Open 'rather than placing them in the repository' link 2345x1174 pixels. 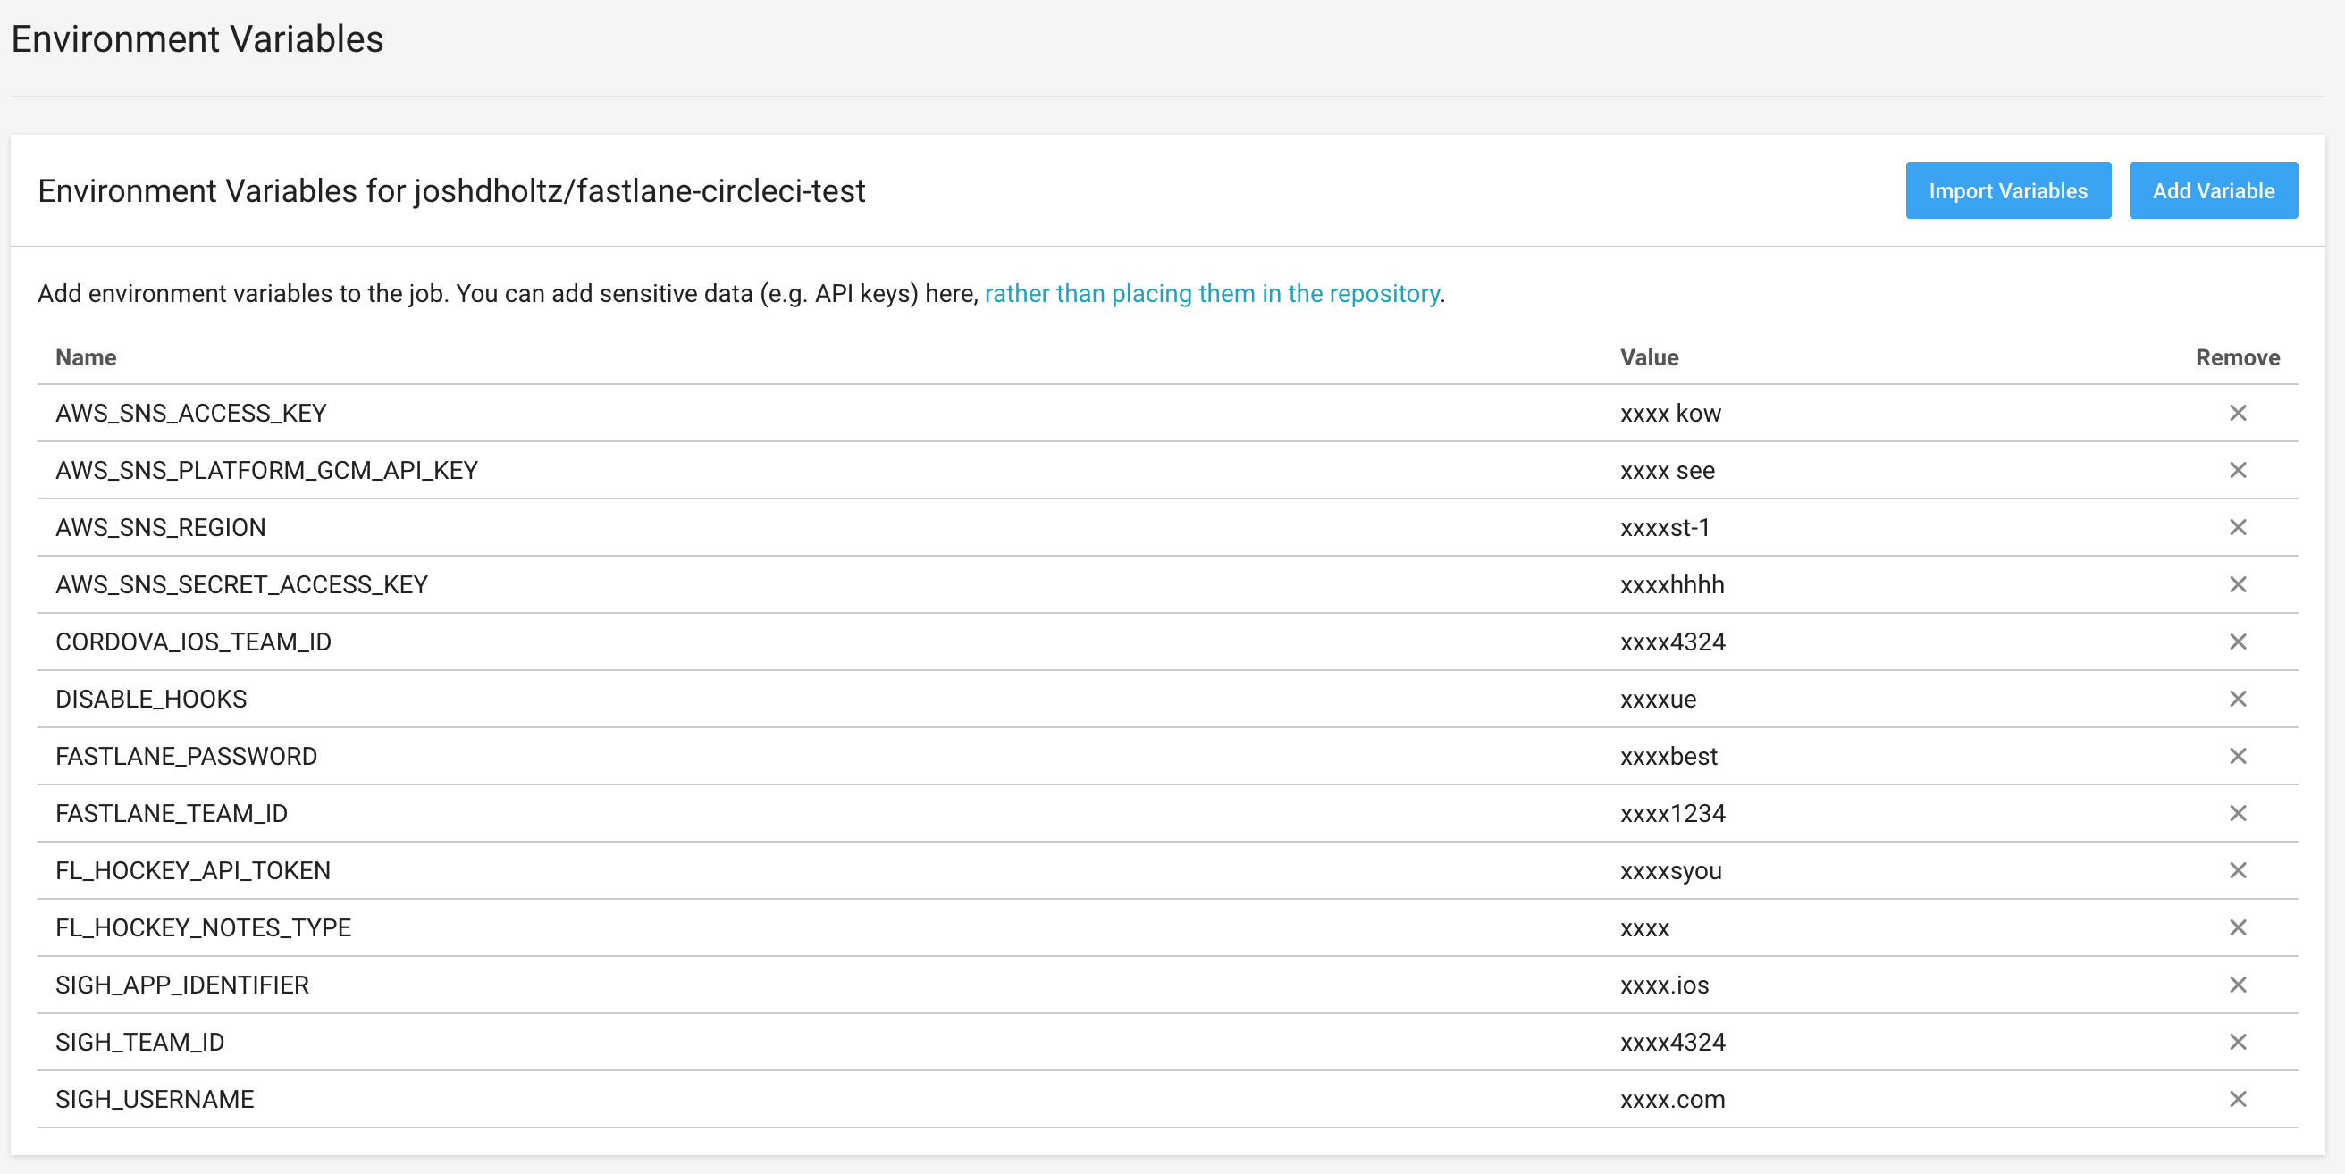point(1212,294)
